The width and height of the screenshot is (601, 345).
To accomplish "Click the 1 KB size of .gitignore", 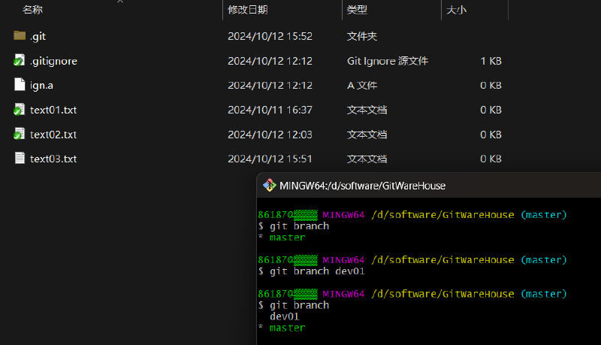I will click(x=491, y=61).
